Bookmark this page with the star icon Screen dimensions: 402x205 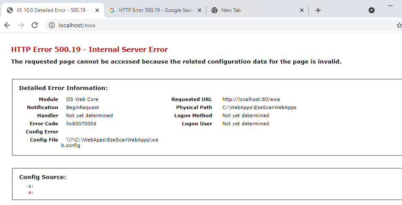399,25
